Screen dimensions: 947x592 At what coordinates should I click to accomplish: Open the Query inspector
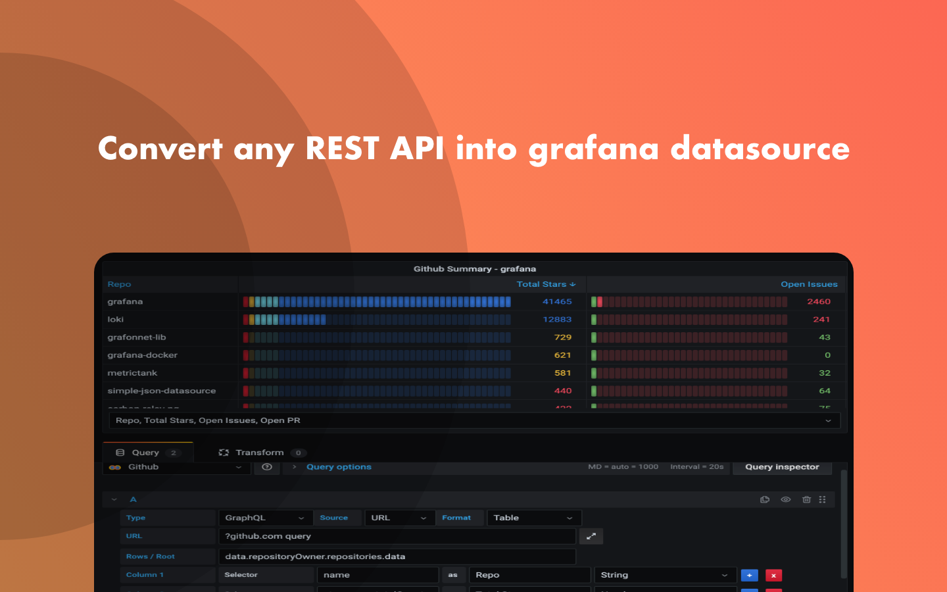[x=782, y=467]
